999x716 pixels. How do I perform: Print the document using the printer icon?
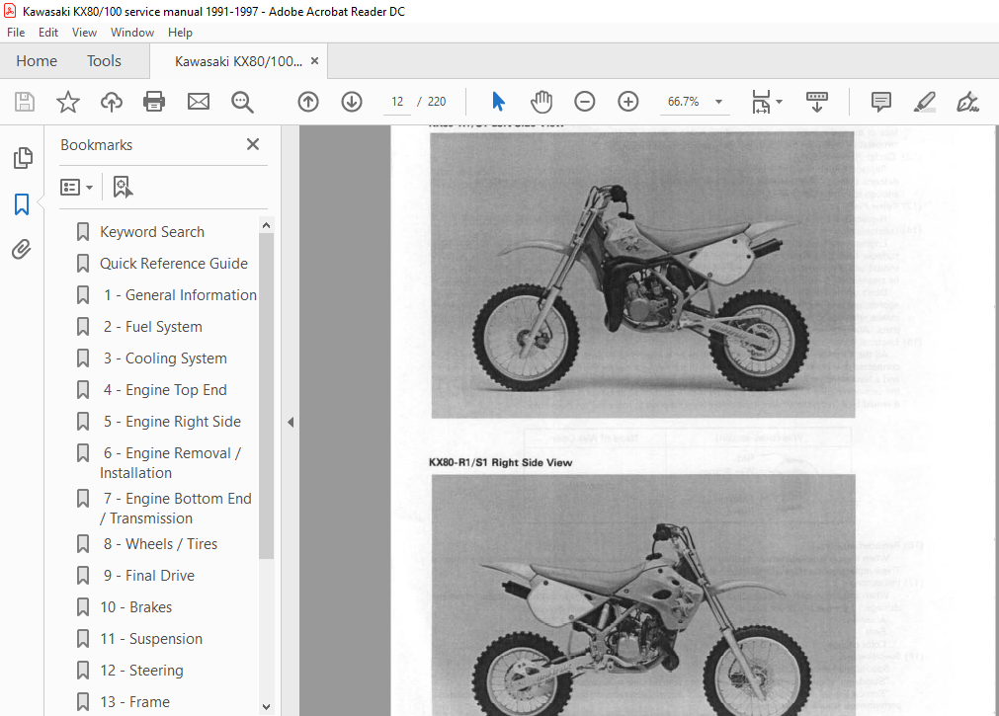[154, 102]
